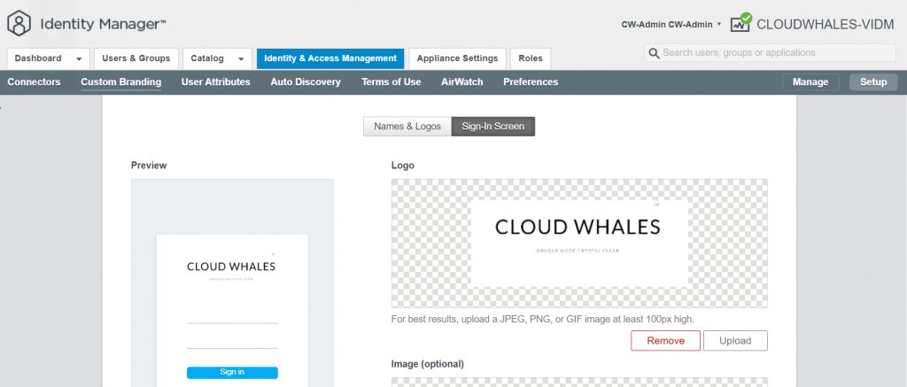This screenshot has height=387, width=907.
Task: Click the 'Logo' heading
Action: pos(403,166)
